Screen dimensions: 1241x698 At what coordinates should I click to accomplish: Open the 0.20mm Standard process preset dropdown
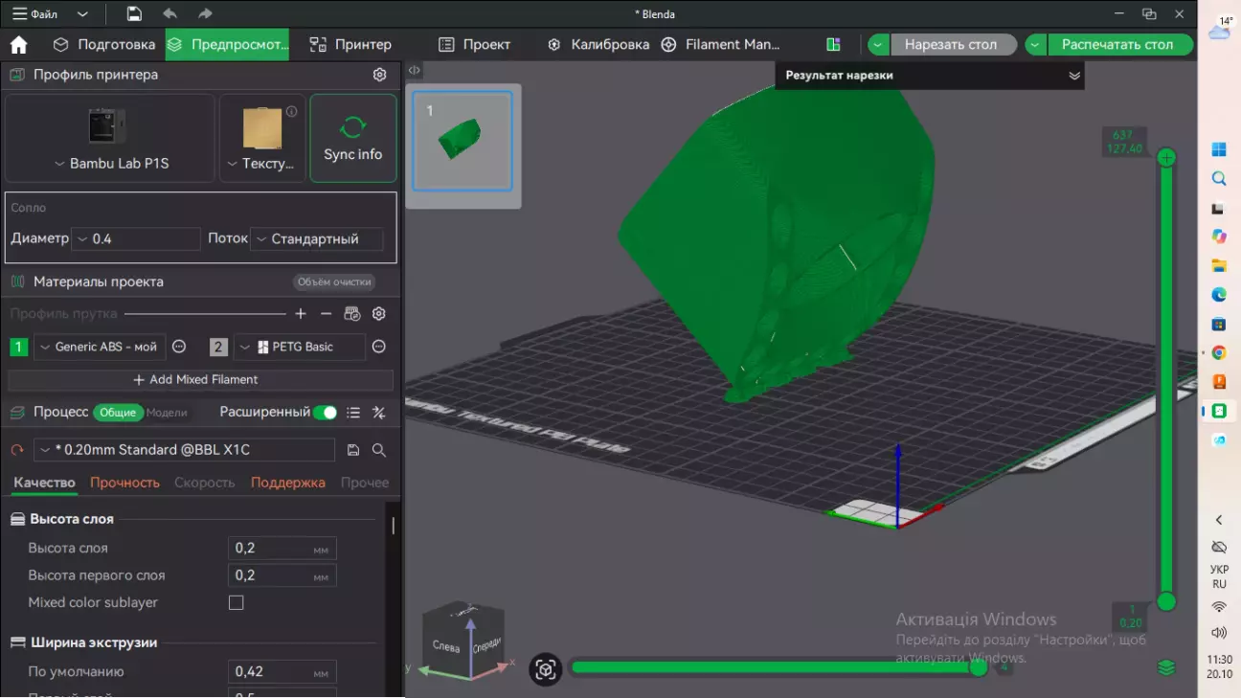pos(185,450)
